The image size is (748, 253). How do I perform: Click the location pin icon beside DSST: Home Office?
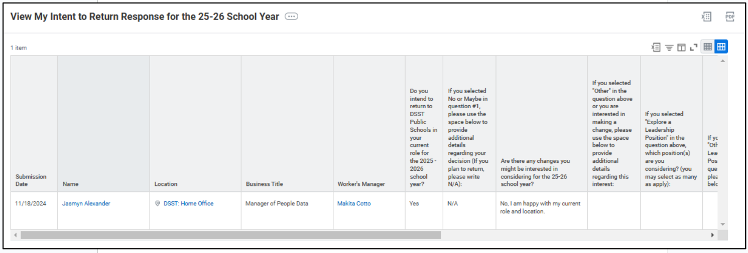[157, 203]
